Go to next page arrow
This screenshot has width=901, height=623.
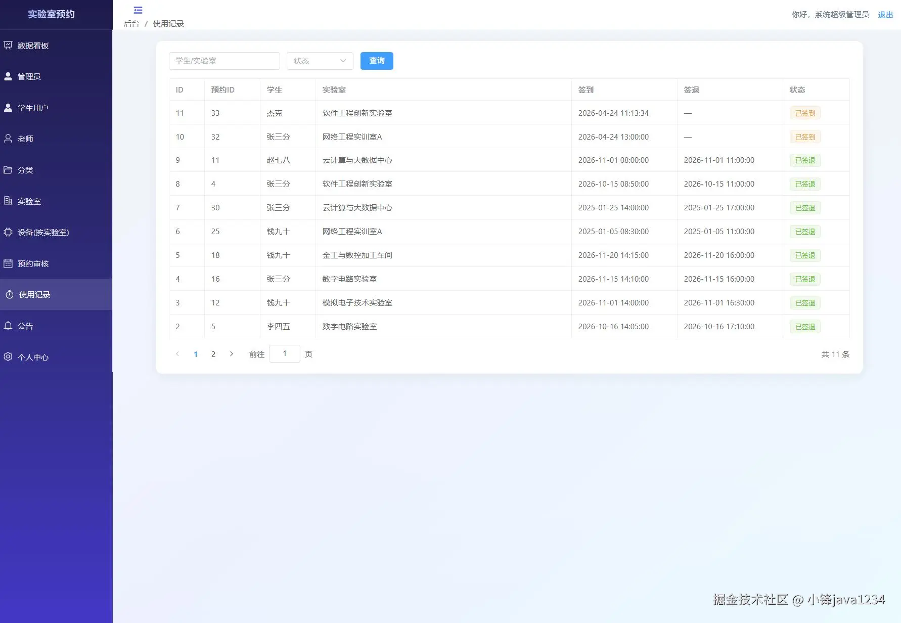pyautogui.click(x=231, y=354)
